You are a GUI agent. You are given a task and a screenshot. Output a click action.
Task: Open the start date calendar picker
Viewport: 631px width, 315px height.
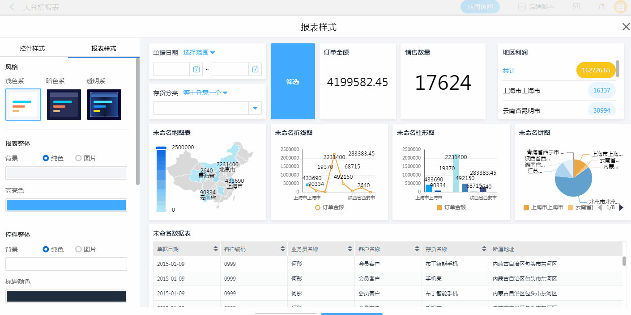pyautogui.click(x=196, y=69)
